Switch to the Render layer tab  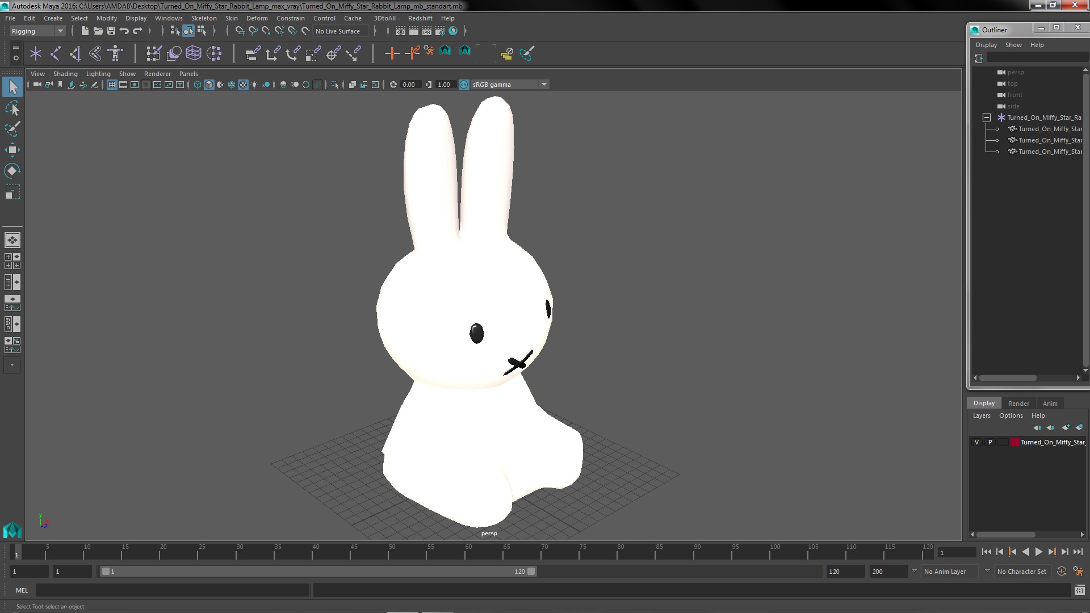1018,404
